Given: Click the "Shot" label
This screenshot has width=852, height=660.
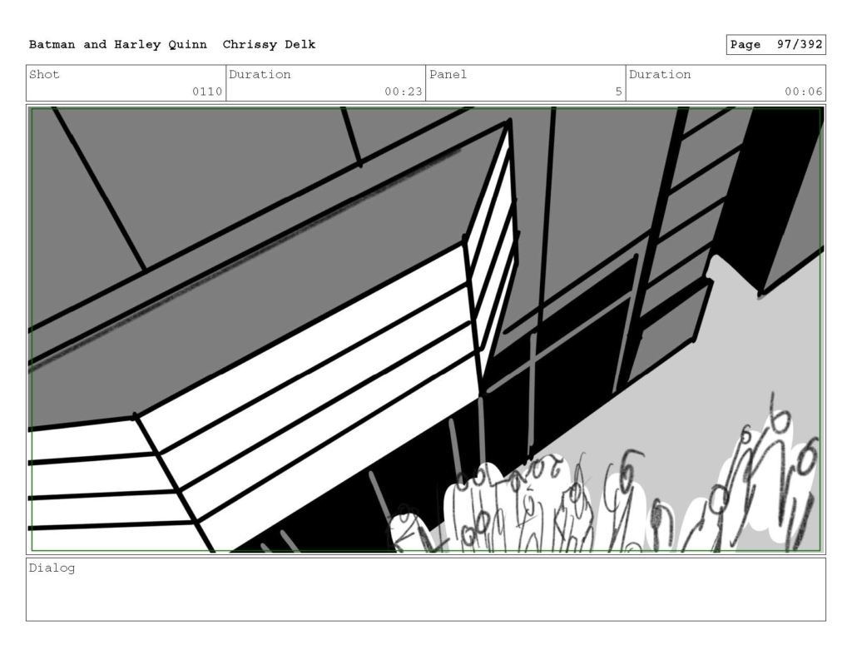Looking at the screenshot, I should point(44,74).
